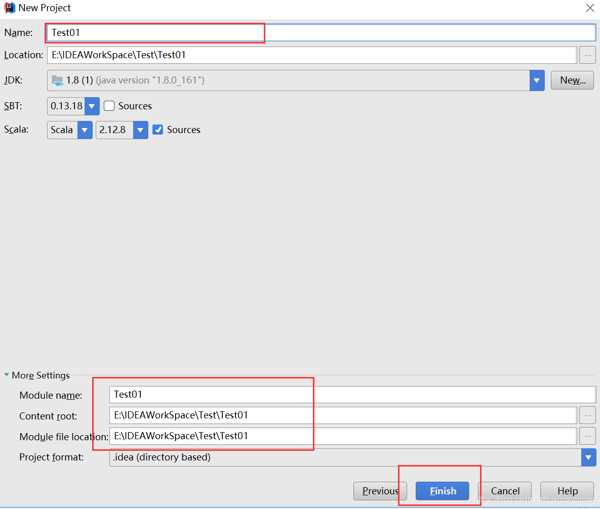Click the JDK folder icon beside 1.8

[57, 80]
